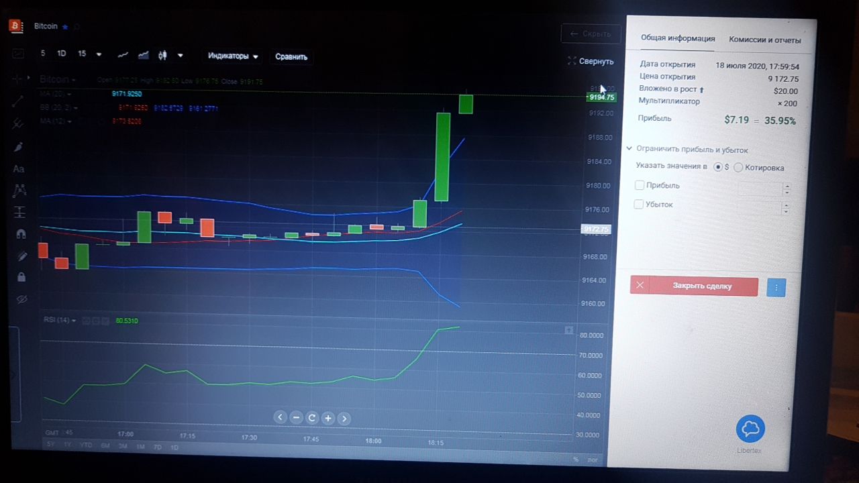This screenshot has width=859, height=483.
Task: Select the candlestick chart style icon
Action: click(x=162, y=55)
